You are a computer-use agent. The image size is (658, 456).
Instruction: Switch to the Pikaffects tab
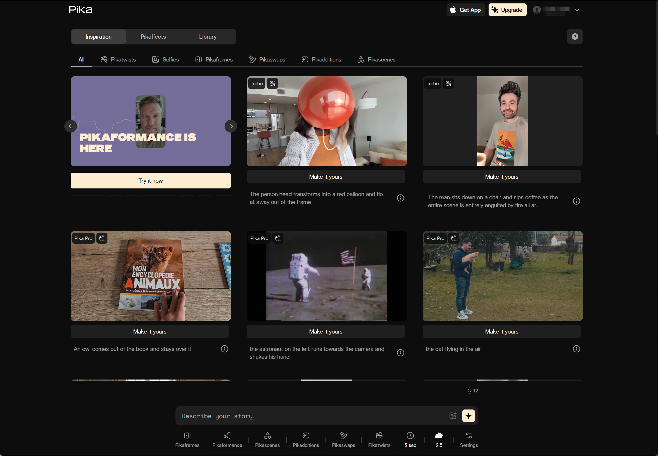point(153,37)
